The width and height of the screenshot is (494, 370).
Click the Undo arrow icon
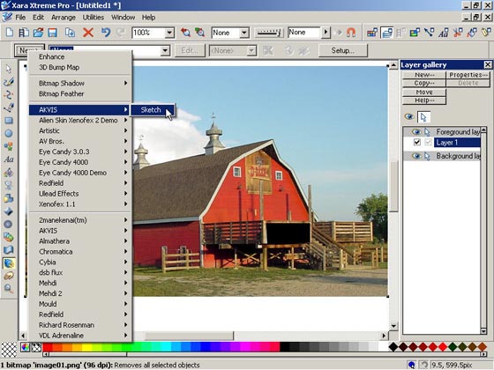[x=106, y=33]
